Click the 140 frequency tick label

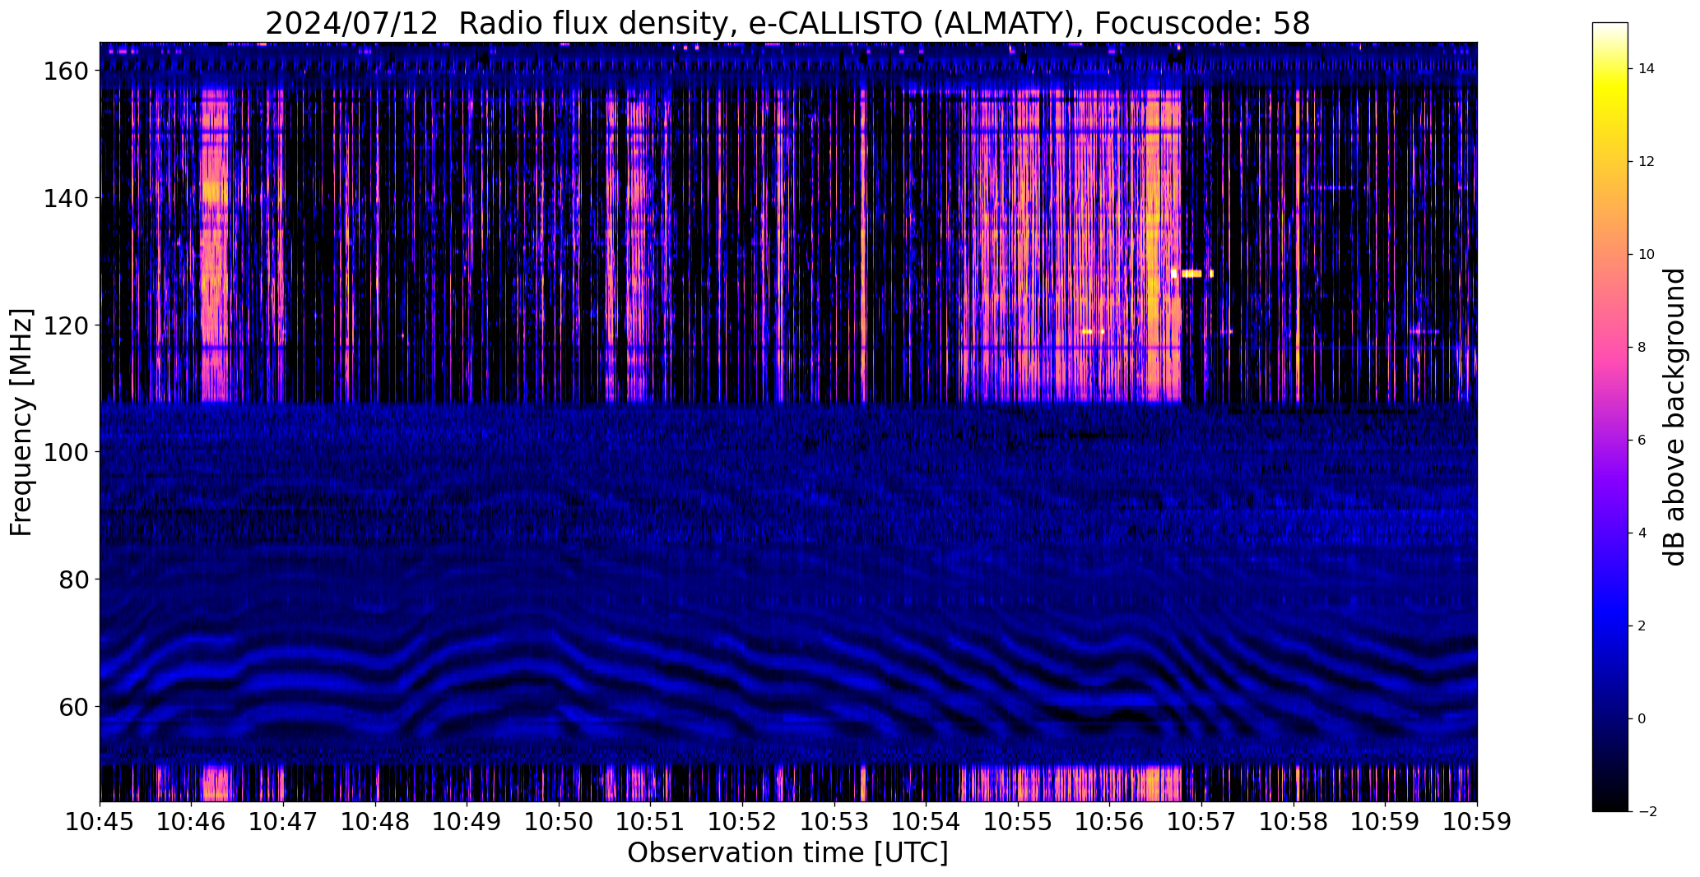tap(64, 198)
